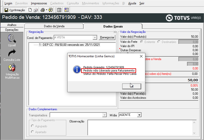Click the red 0,00% percentage value
Screen dimensions: 204x140
(194, 85)
